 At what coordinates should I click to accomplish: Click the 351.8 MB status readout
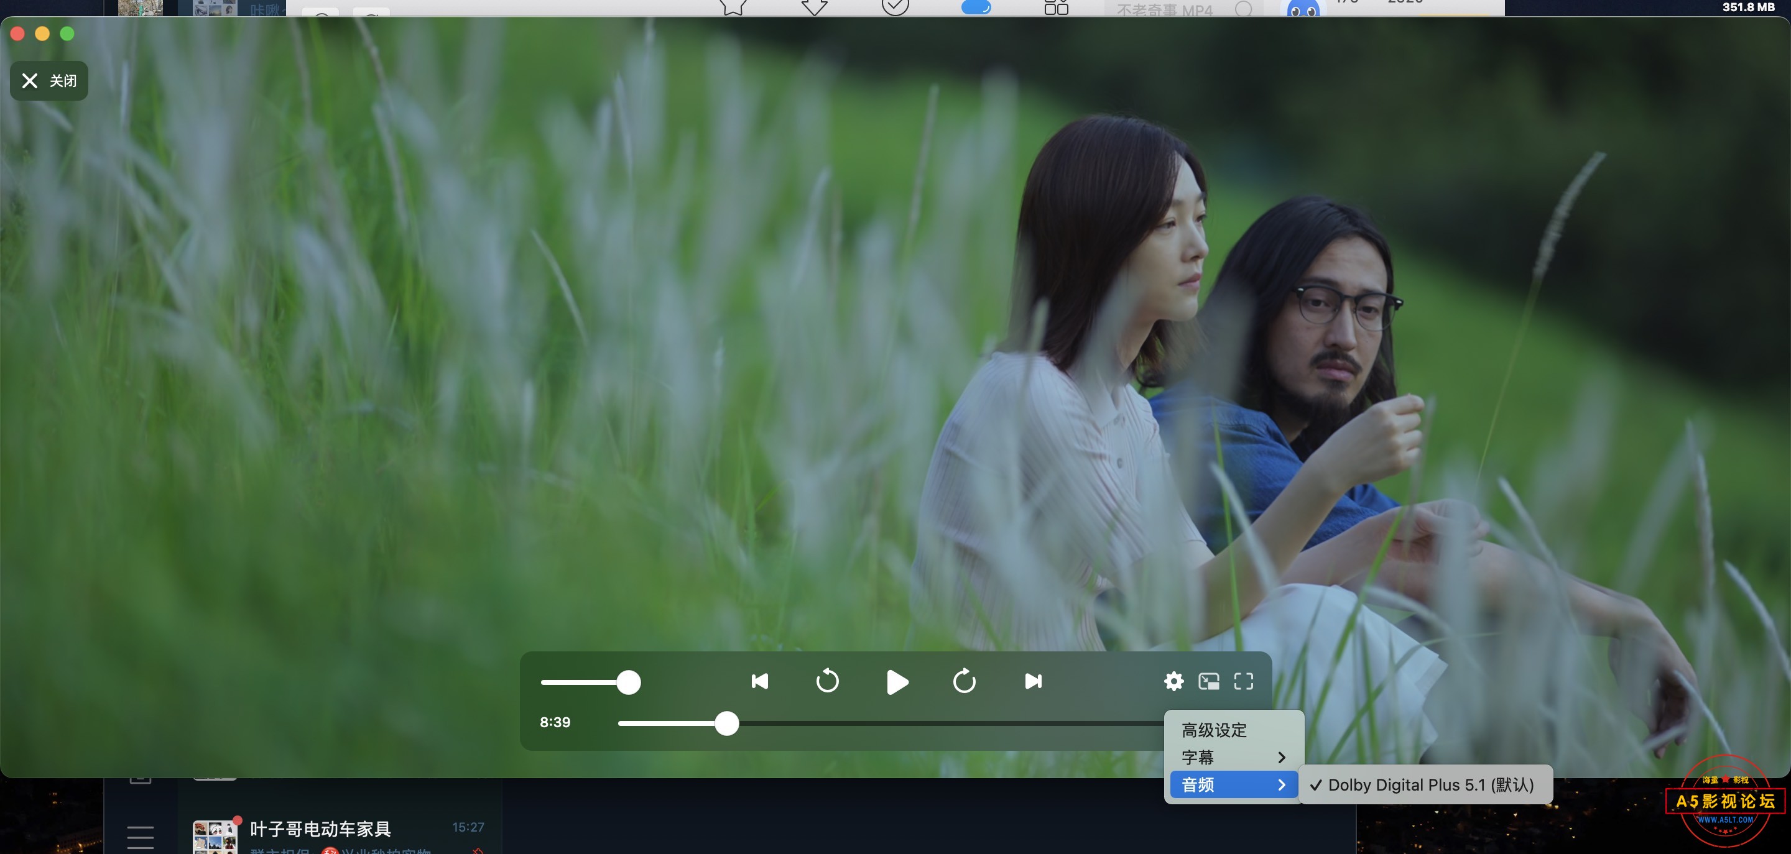pos(1748,7)
